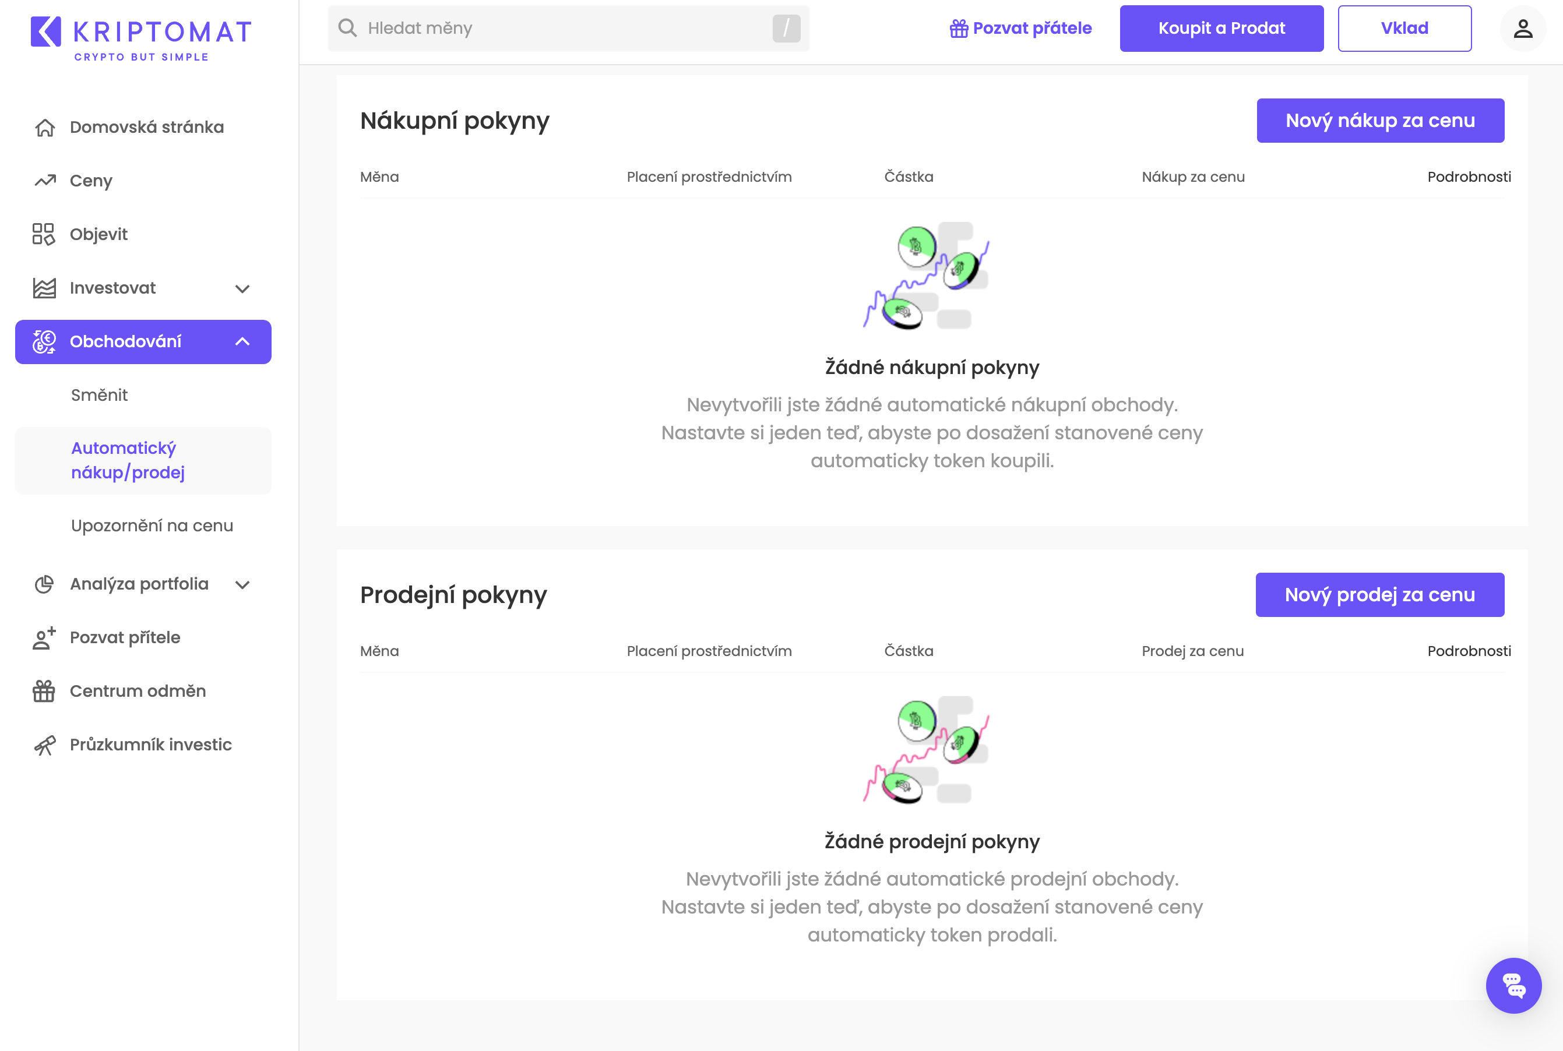Open the live chat support bubble

(1513, 985)
